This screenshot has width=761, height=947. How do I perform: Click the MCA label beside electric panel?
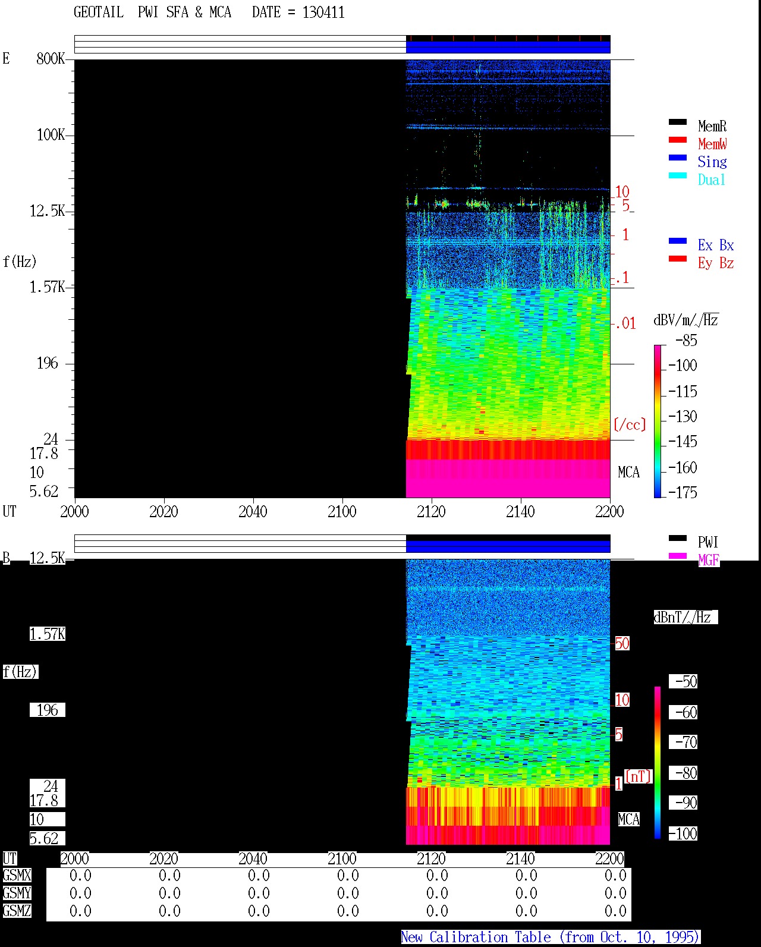click(x=628, y=473)
